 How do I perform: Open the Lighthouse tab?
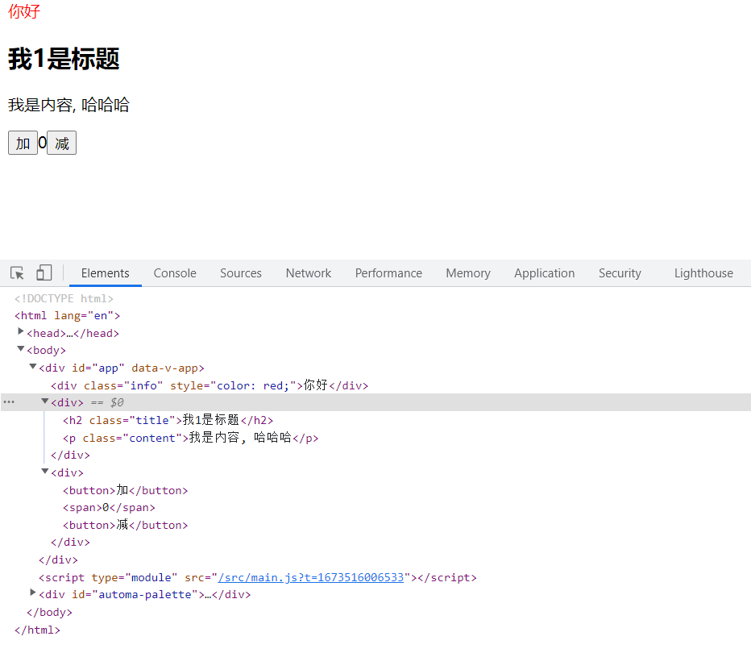point(703,273)
